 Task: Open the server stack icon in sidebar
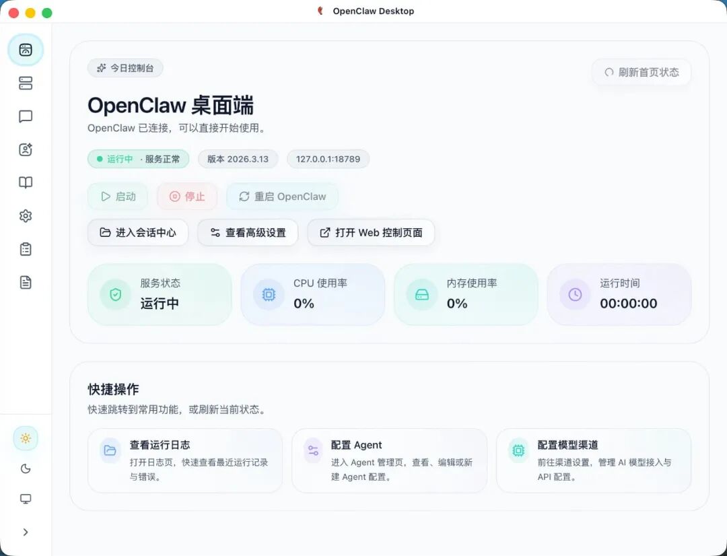(x=26, y=83)
